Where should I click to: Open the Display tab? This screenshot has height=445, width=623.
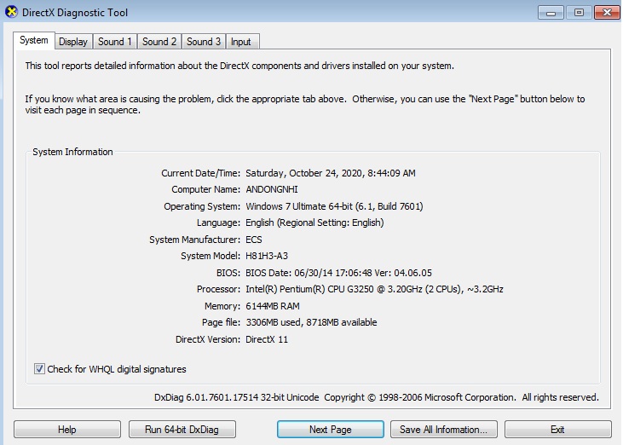coord(73,42)
